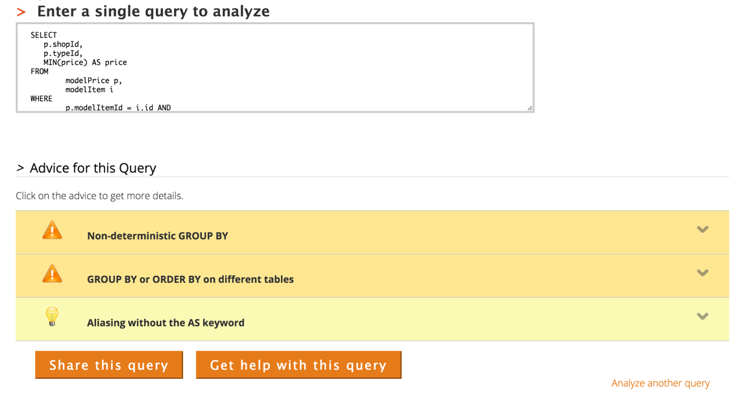Click the Enter a single query to analyze heading

point(153,12)
